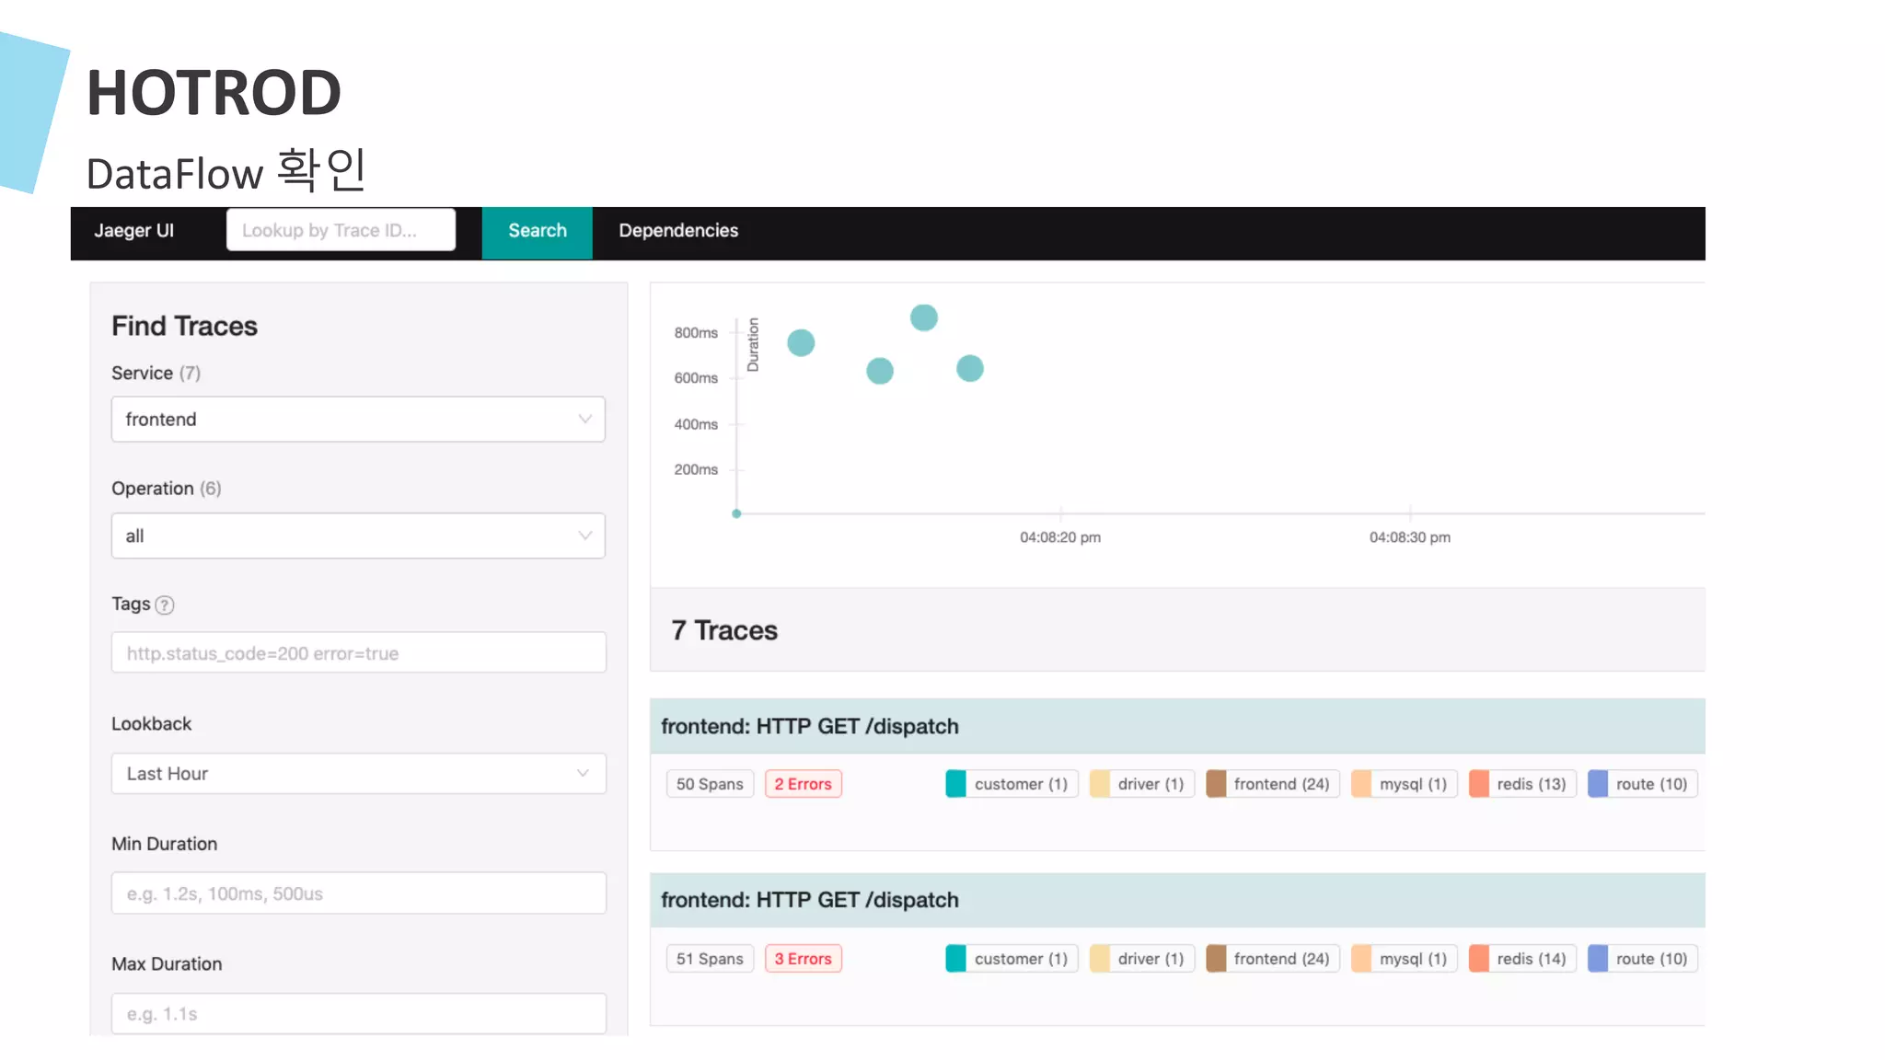The image size is (1885, 1060).
Task: Click the 04:08:30 pm axis label
Action: [x=1410, y=537]
